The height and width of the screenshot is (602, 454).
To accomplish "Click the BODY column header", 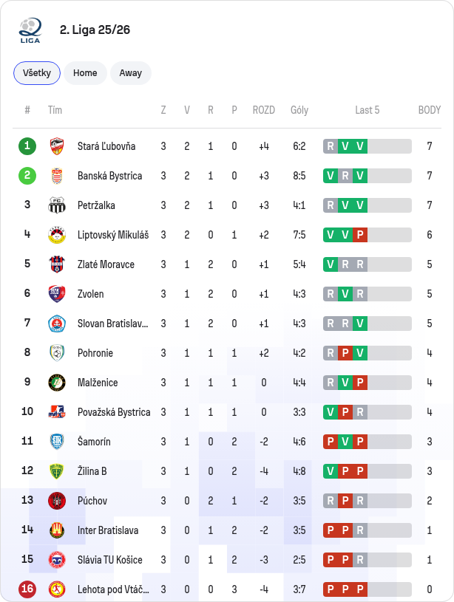I will (430, 110).
